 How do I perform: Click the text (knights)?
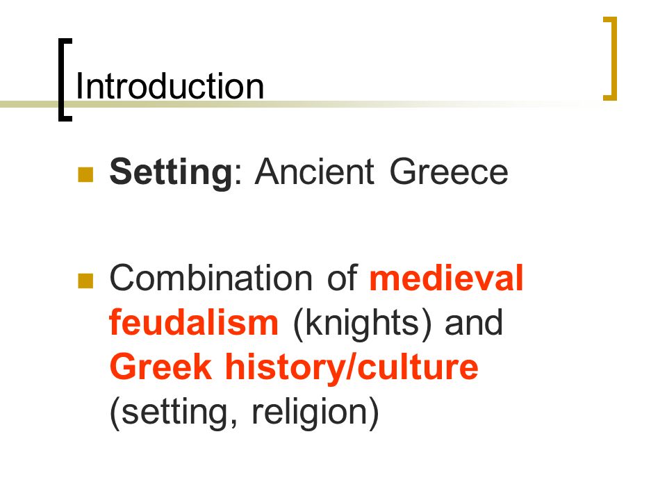point(362,324)
